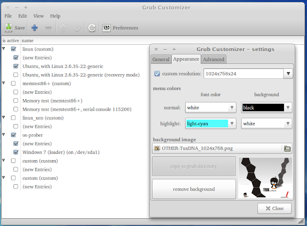Disable the Windows 7 (loader) entry checkbox
This screenshot has height=226, width=307.
tap(16, 152)
